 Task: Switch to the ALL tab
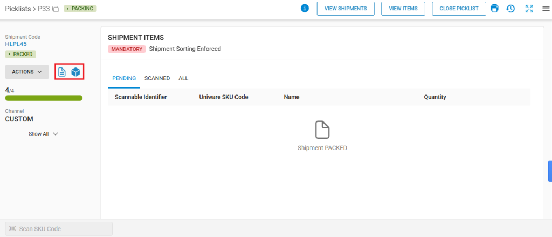(x=183, y=78)
